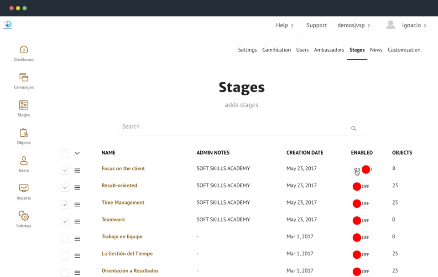Screen dimensions: 438x277
Task: Select the Trabajo en Equipo checkbox
Action: (64, 238)
